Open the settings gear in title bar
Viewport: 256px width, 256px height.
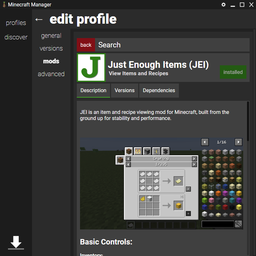click(223, 4)
